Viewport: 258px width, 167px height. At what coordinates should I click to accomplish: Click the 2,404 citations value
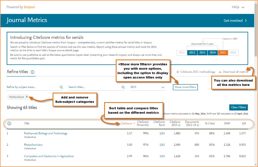click(177, 145)
